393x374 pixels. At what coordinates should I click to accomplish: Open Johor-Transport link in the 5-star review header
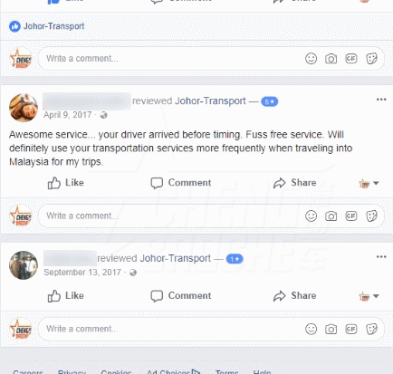click(210, 101)
